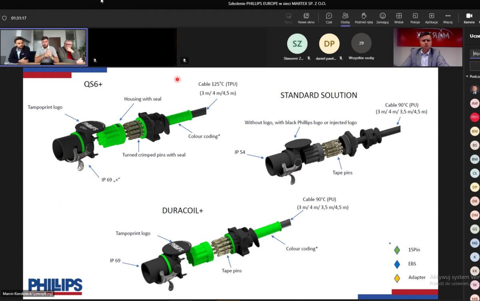
Task: Select KK participant in list
Action: click(x=474, y=271)
